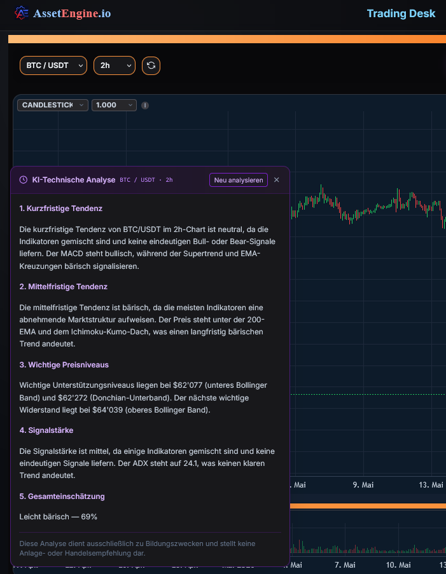The height and width of the screenshot is (574, 446).
Task: Refresh chart data with the reload icon
Action: pos(151,65)
